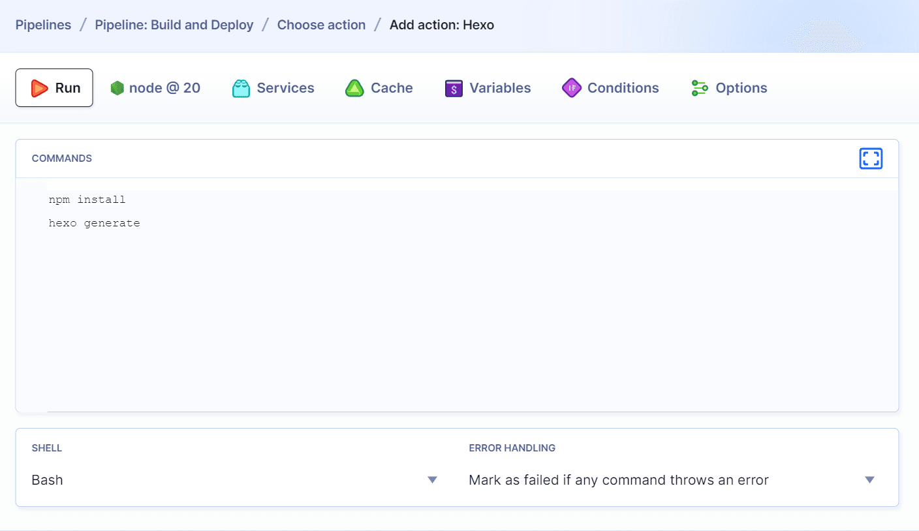Click the purple dollar Variables icon
The width and height of the screenshot is (919, 531).
click(454, 88)
